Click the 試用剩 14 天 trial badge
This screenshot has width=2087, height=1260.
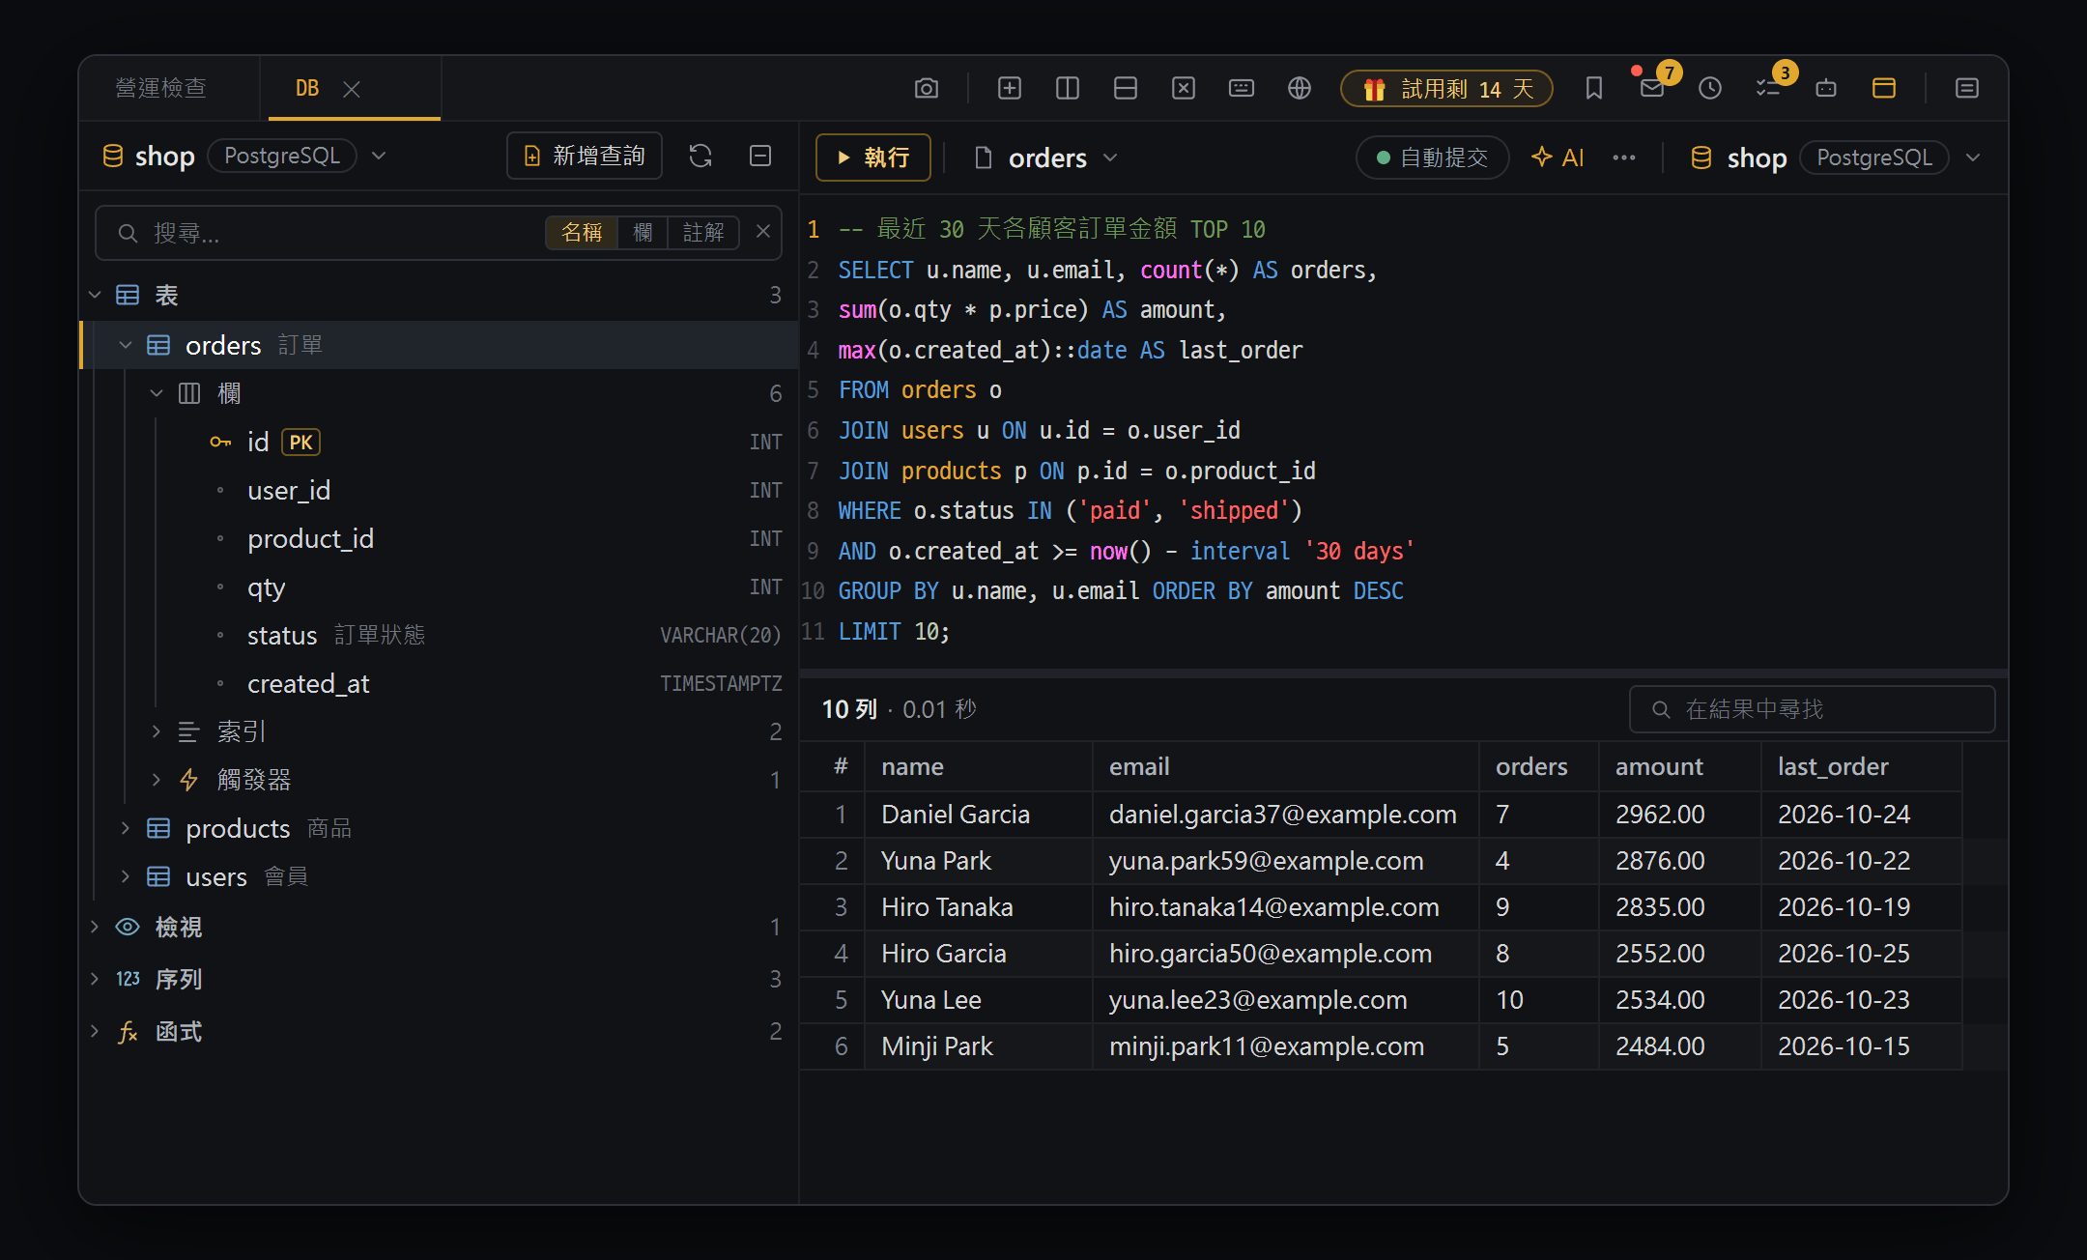(x=1446, y=89)
